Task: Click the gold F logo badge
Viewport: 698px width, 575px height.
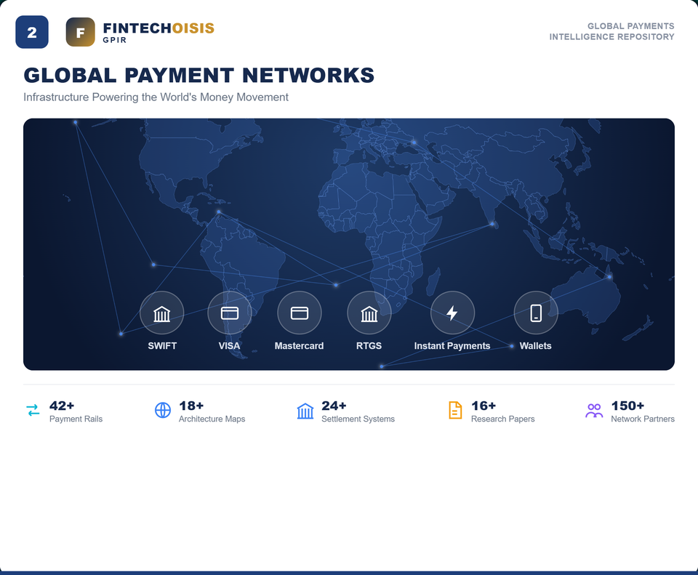Action: (80, 32)
